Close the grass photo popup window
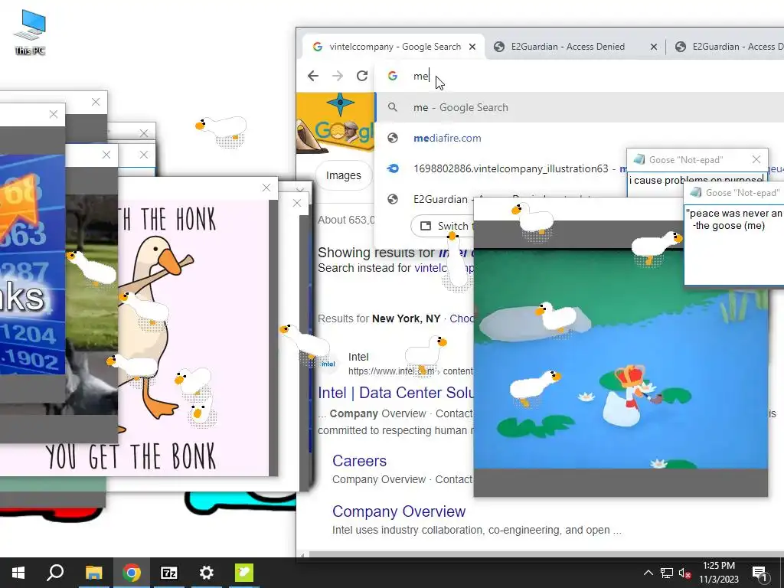This screenshot has width=784, height=588. pyautogui.click(x=106, y=155)
